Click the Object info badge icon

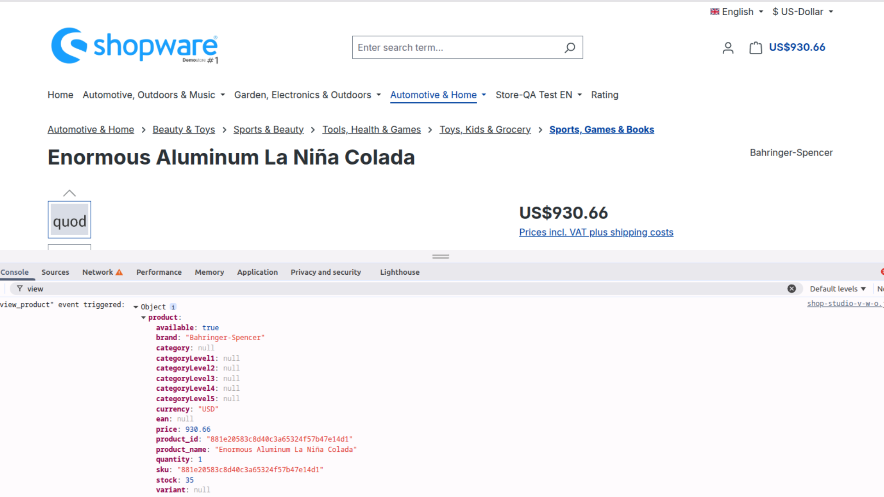(173, 307)
